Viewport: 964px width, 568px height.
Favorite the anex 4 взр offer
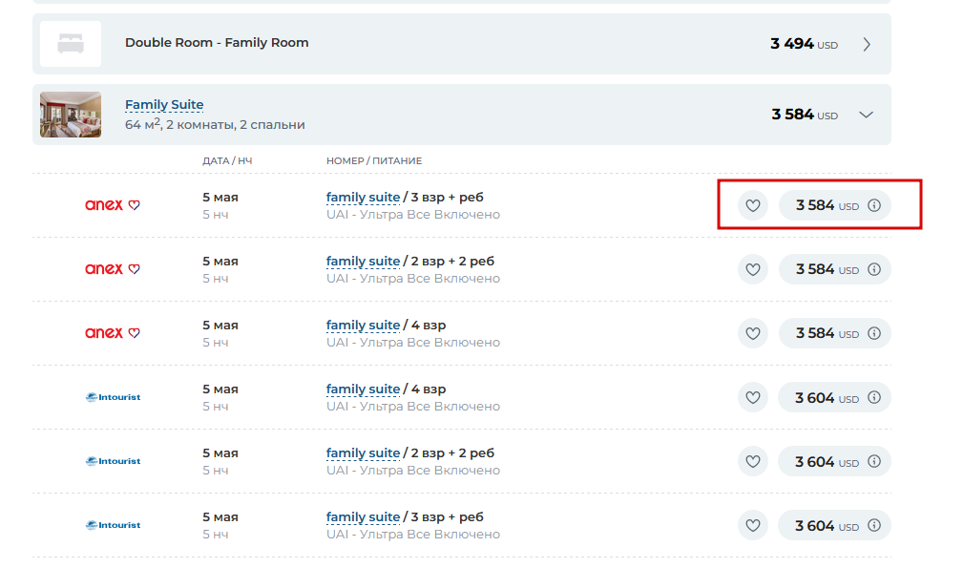[x=752, y=333]
